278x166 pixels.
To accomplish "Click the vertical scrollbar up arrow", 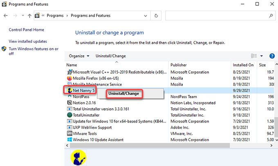I will (x=276, y=64).
